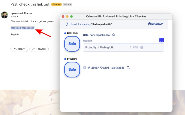Click the 'Check out this link' message text
185x115 pixels.
click(x=32, y=21)
